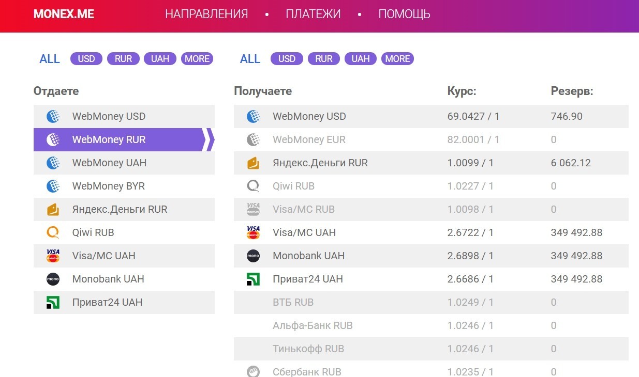Click the greyed Сбербанк RUB icon
Viewport: 639px width, 377px height.
point(253,371)
